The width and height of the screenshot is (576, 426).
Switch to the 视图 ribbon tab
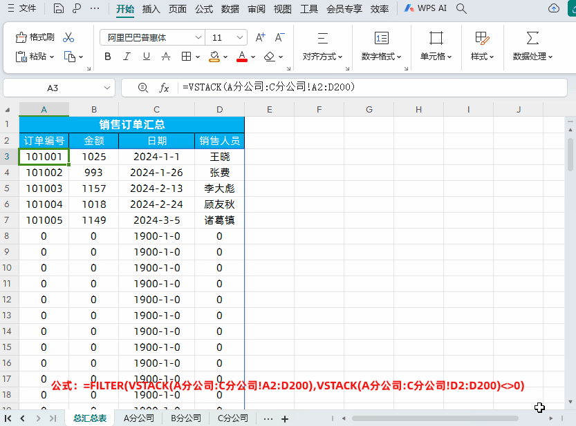point(283,9)
